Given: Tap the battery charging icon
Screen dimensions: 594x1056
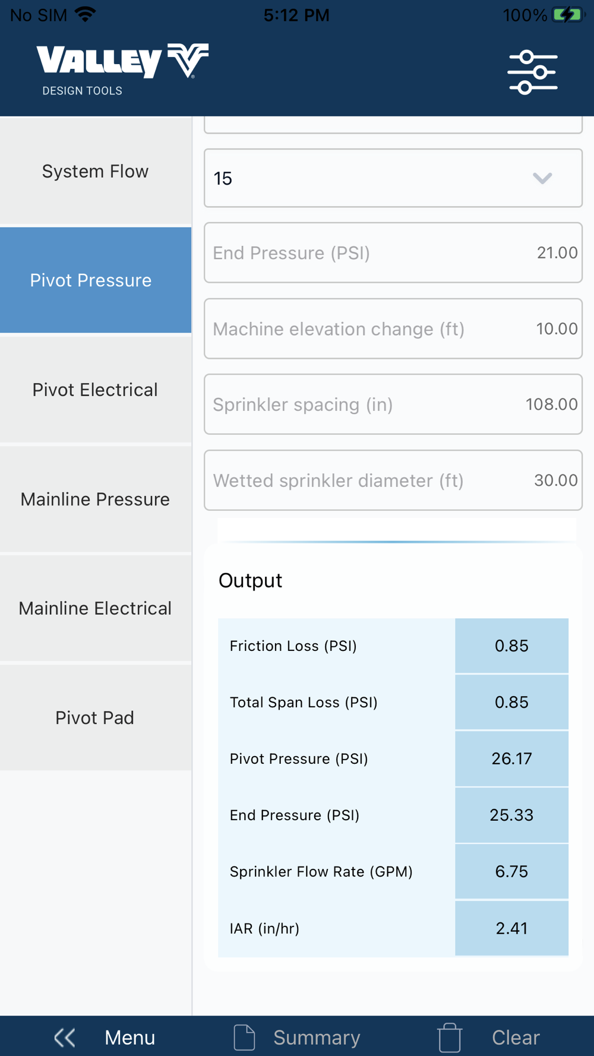Looking at the screenshot, I should [568, 15].
